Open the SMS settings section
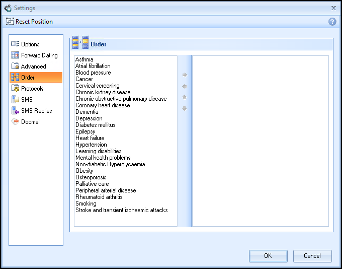 point(27,100)
